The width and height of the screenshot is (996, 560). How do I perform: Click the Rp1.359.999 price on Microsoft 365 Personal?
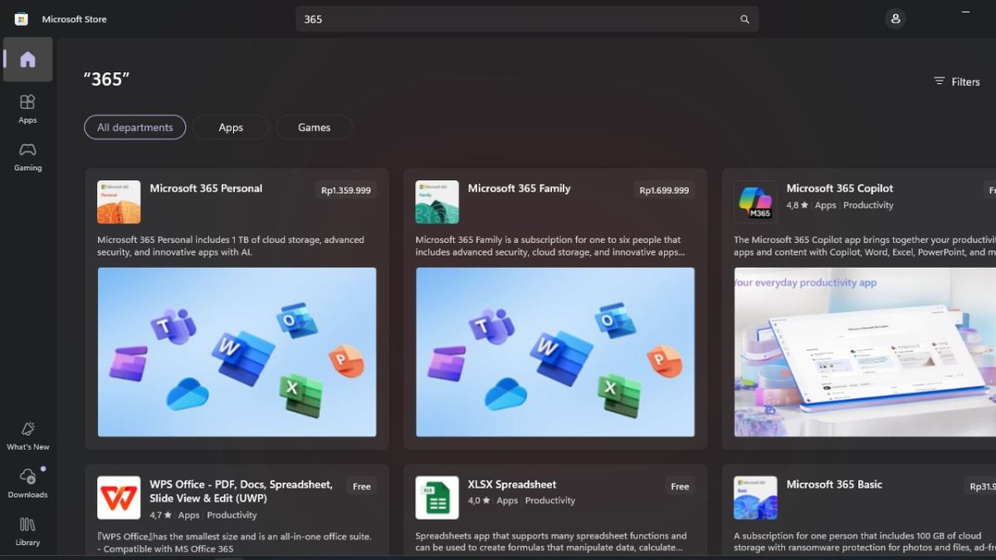tap(346, 190)
